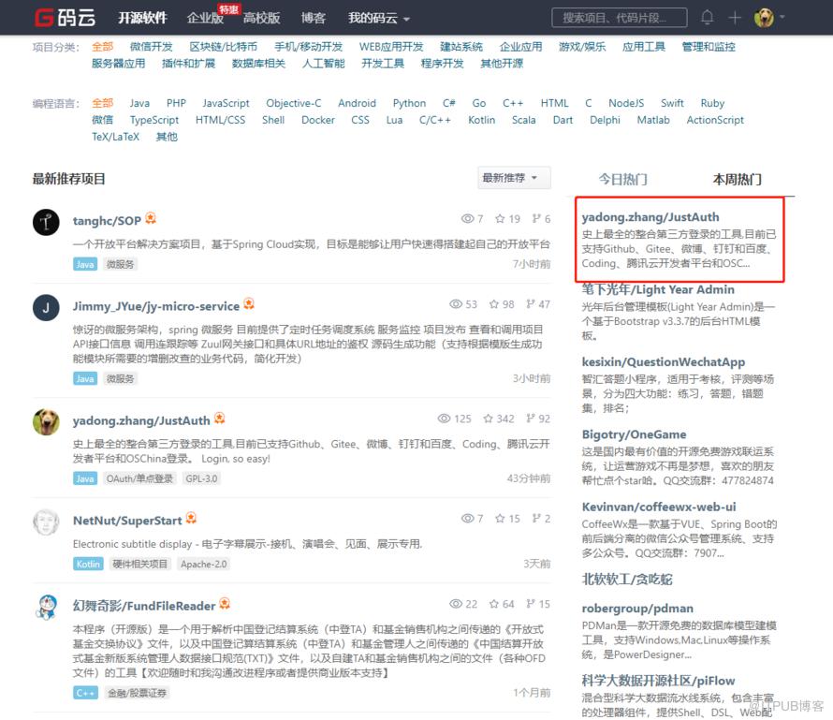Open Jimmy_JYue/jy-micro-service project title
Screen dimensions: 833x720
(156, 306)
